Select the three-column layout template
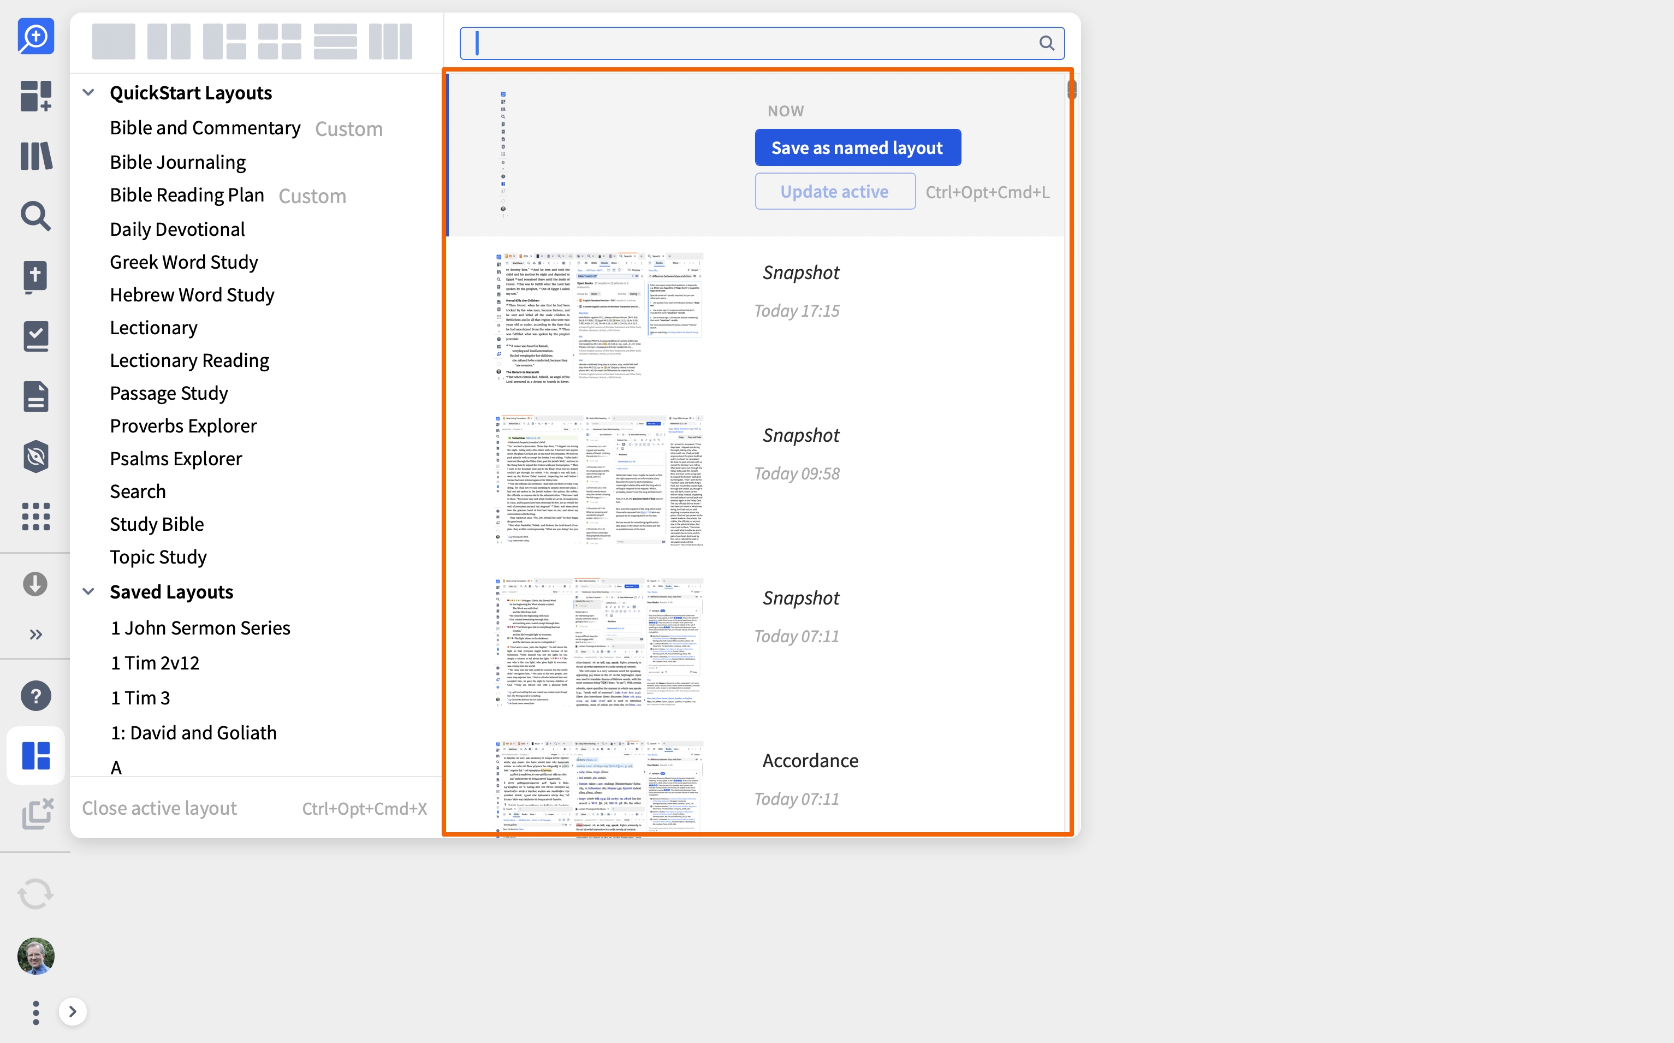1674x1043 pixels. tap(390, 42)
